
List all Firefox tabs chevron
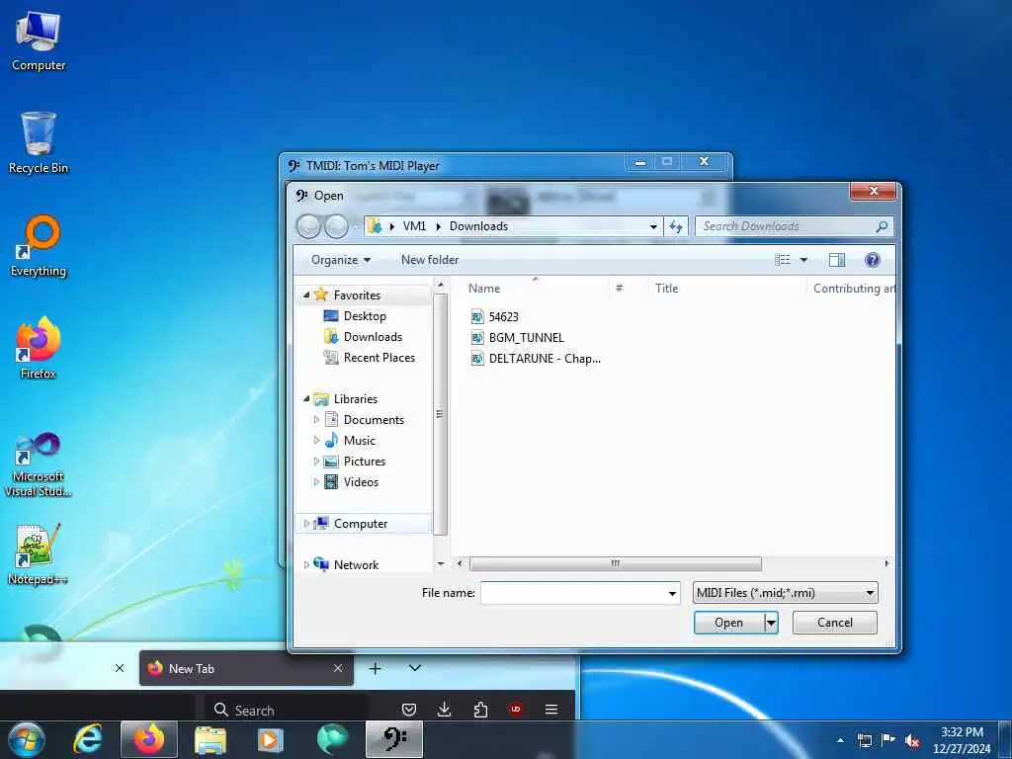(x=415, y=668)
